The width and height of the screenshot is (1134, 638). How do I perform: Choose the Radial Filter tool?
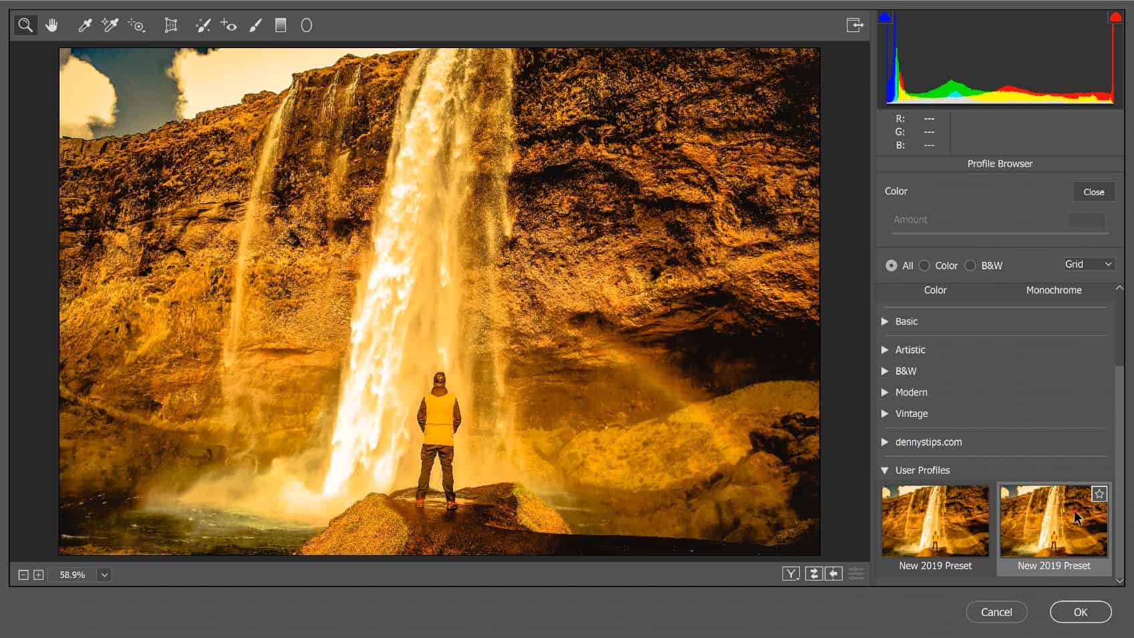point(306,25)
